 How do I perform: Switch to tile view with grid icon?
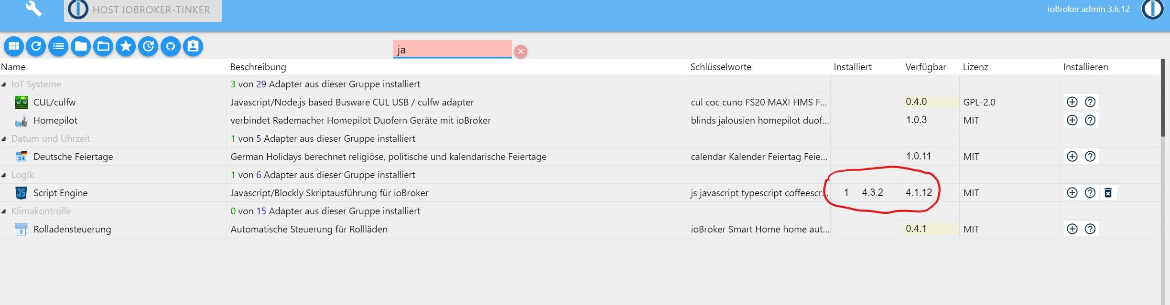tap(14, 46)
